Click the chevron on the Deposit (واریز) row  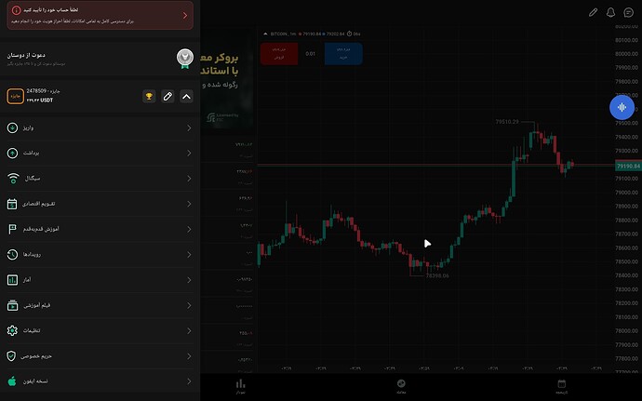coord(189,128)
